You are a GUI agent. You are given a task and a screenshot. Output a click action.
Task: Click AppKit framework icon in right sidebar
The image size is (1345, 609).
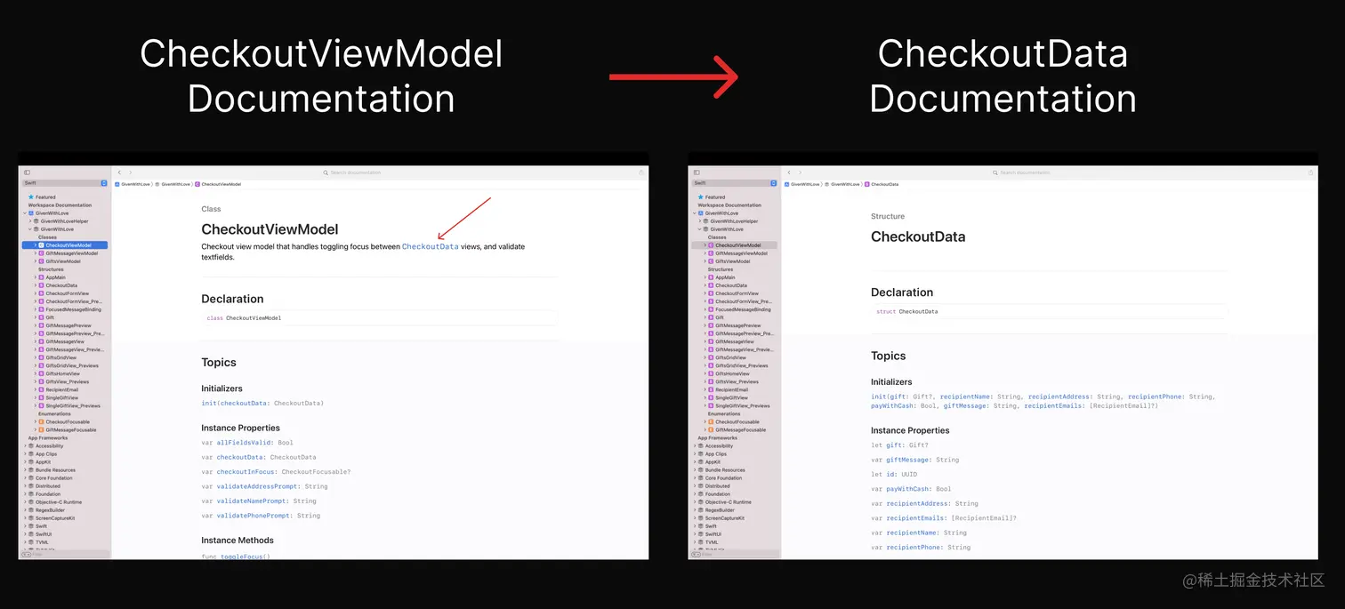pos(701,461)
